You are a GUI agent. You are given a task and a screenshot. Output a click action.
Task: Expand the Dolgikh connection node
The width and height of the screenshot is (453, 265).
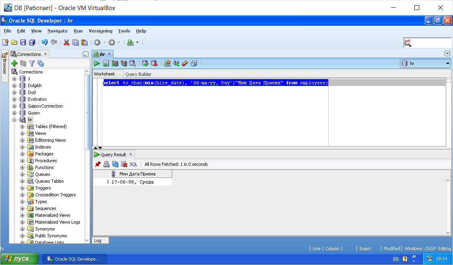pos(14,86)
